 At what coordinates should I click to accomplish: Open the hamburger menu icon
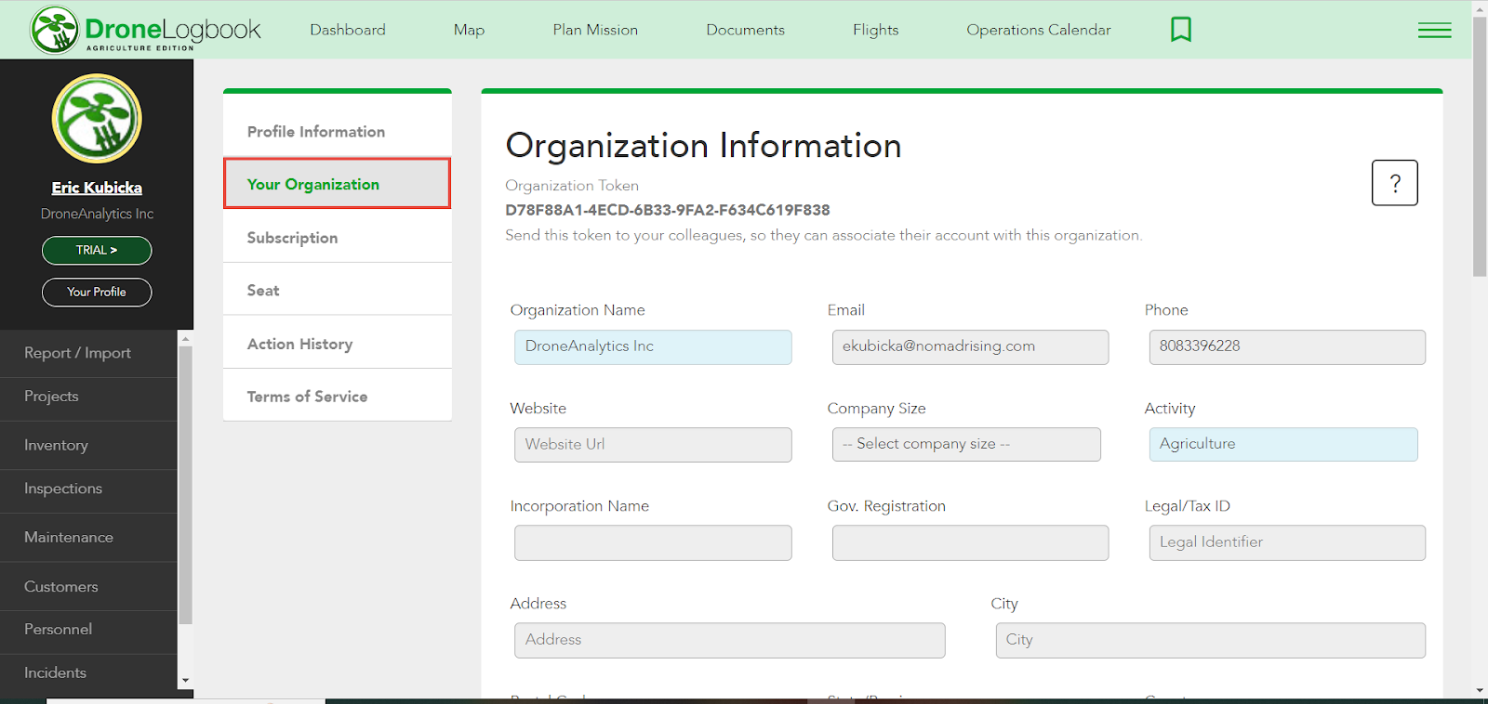click(x=1434, y=31)
